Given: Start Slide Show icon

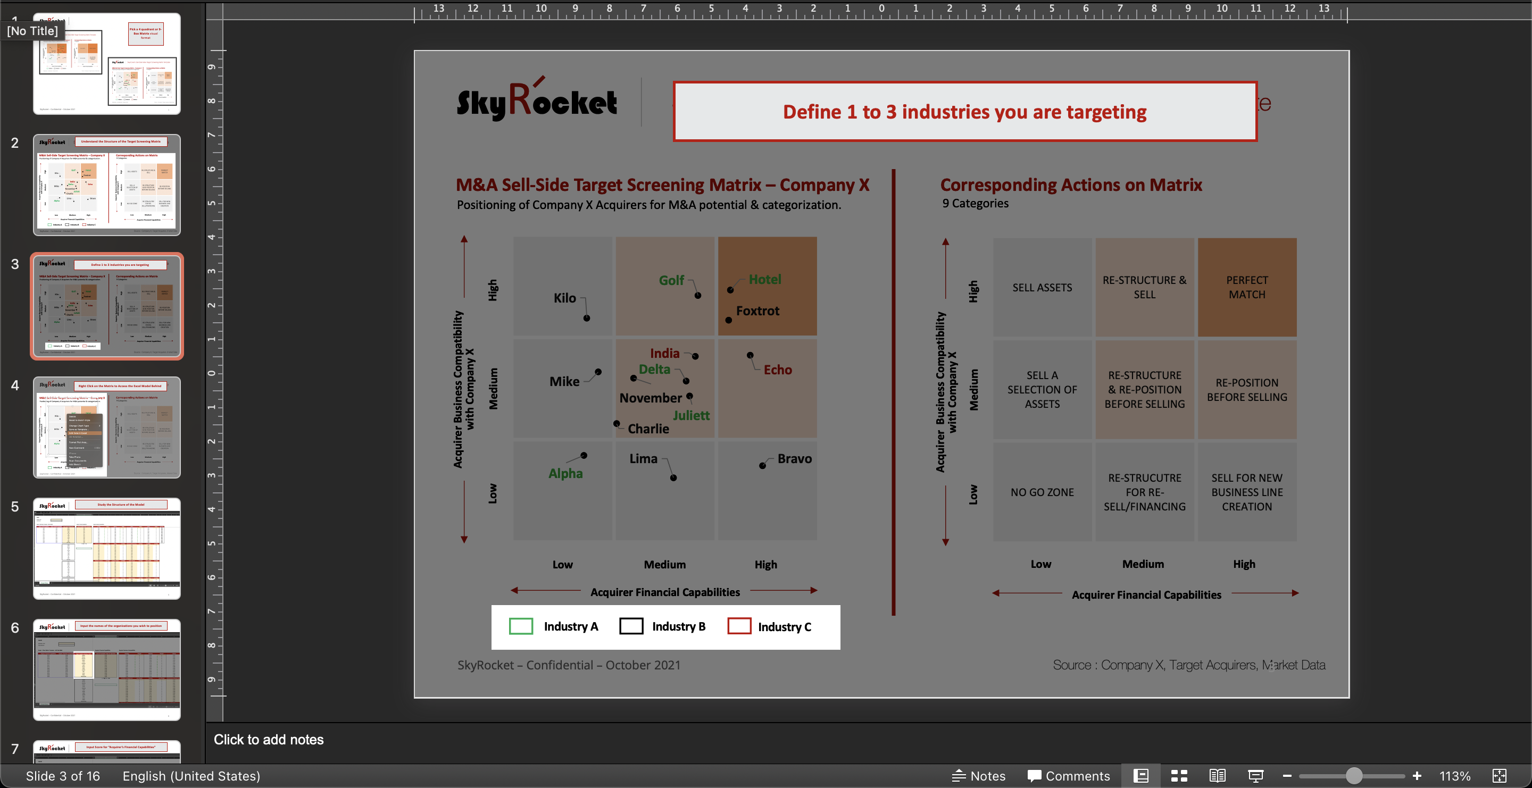Looking at the screenshot, I should pyautogui.click(x=1255, y=776).
